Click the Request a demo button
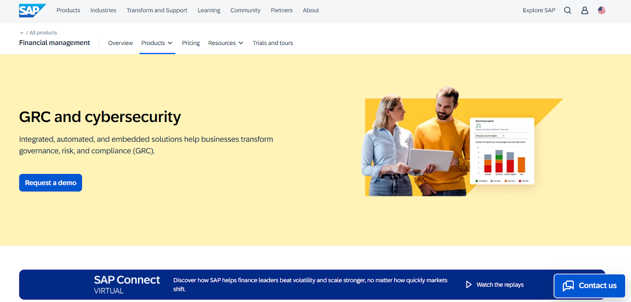This screenshot has width=631, height=302. click(50, 183)
